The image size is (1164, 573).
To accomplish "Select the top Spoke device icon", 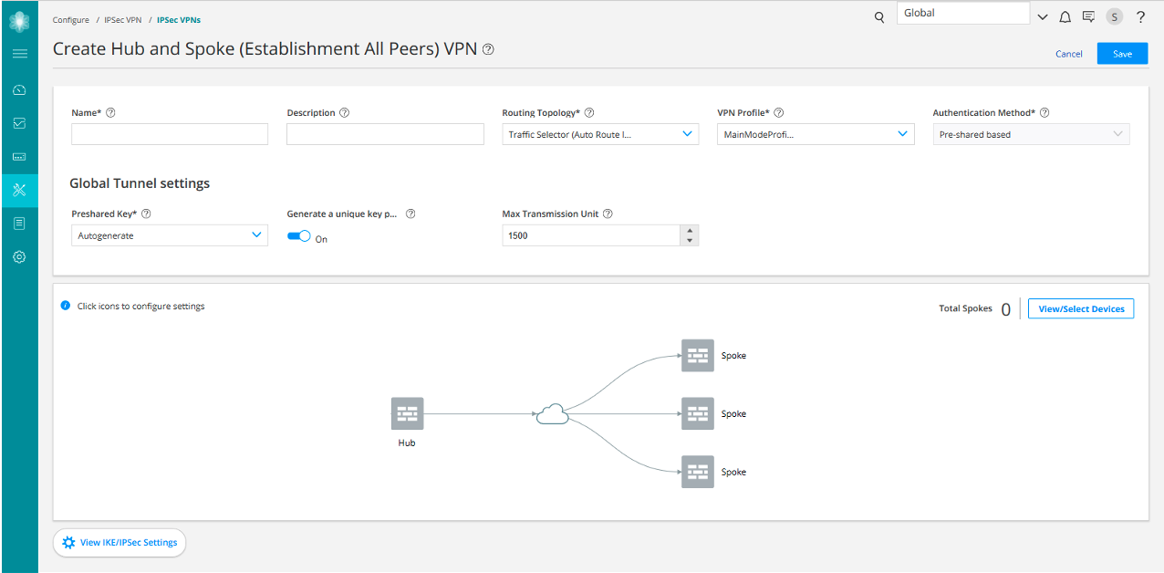I will click(x=697, y=356).
